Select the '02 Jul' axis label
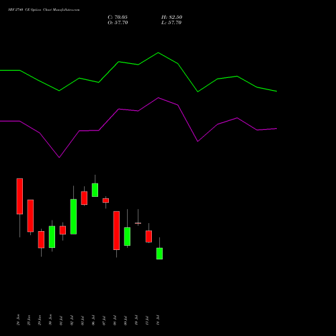Image resolution: width=336 pixels, height=336 pixels. [72, 320]
